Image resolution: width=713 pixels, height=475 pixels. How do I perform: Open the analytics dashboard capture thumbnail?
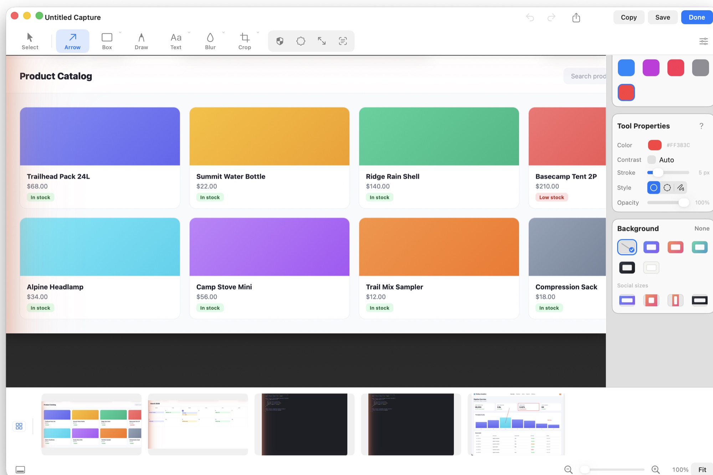517,424
